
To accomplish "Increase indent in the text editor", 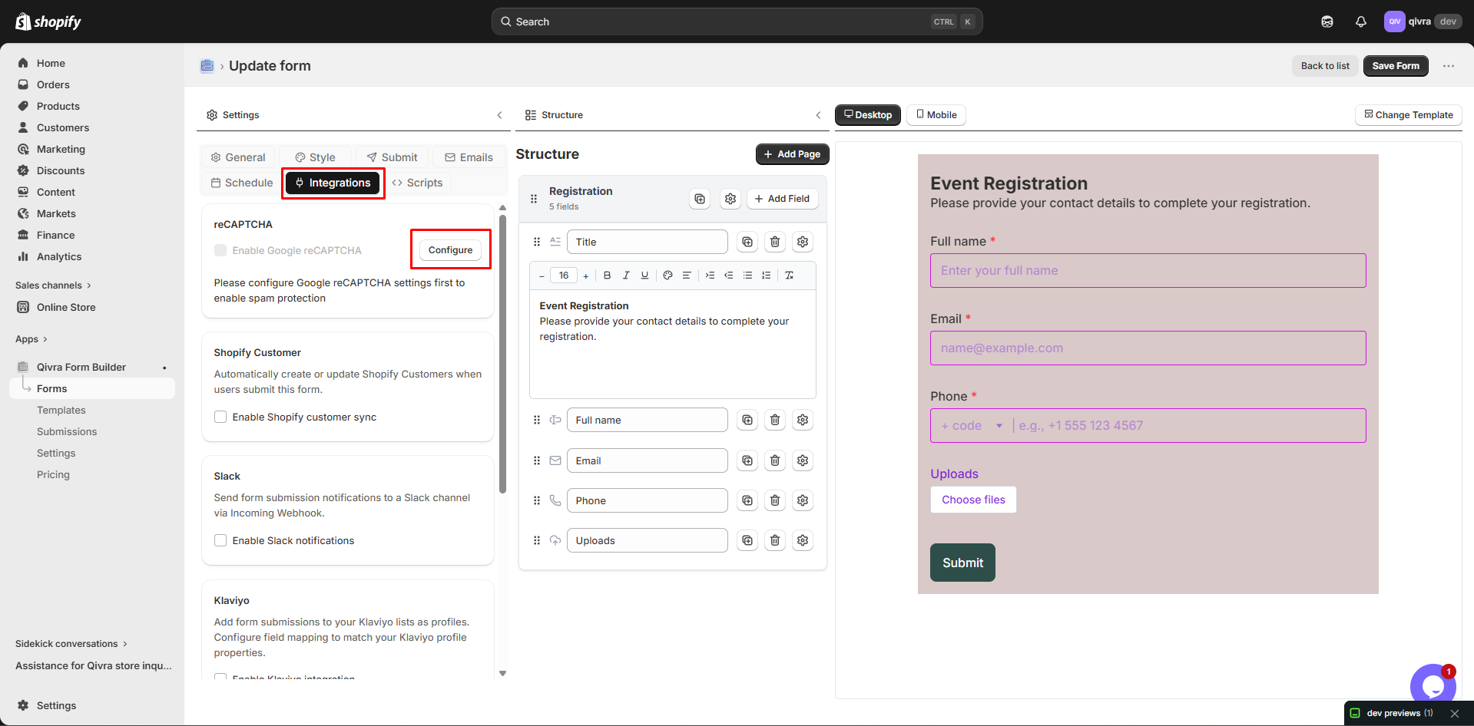I will (710, 276).
